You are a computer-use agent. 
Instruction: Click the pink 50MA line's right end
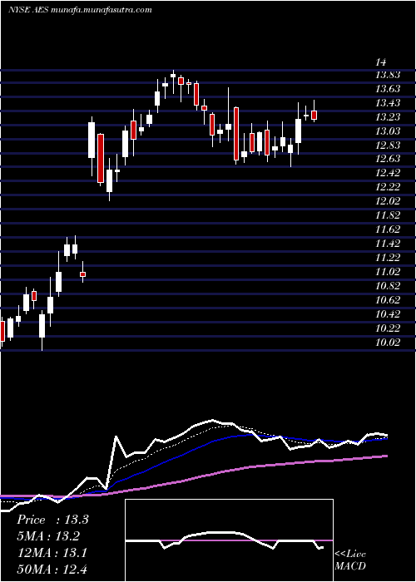(386, 456)
